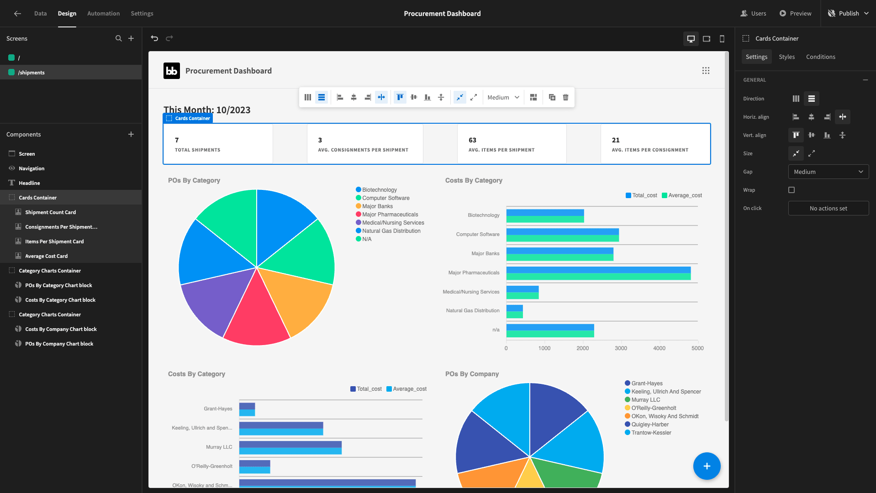Delete component via trash icon

coord(566,97)
